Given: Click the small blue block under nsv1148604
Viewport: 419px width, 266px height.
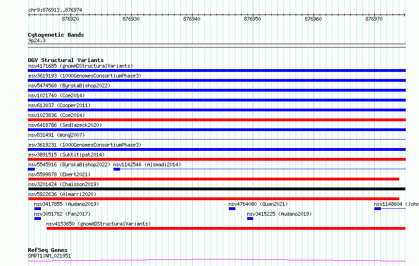Looking at the screenshot, I should point(378,209).
